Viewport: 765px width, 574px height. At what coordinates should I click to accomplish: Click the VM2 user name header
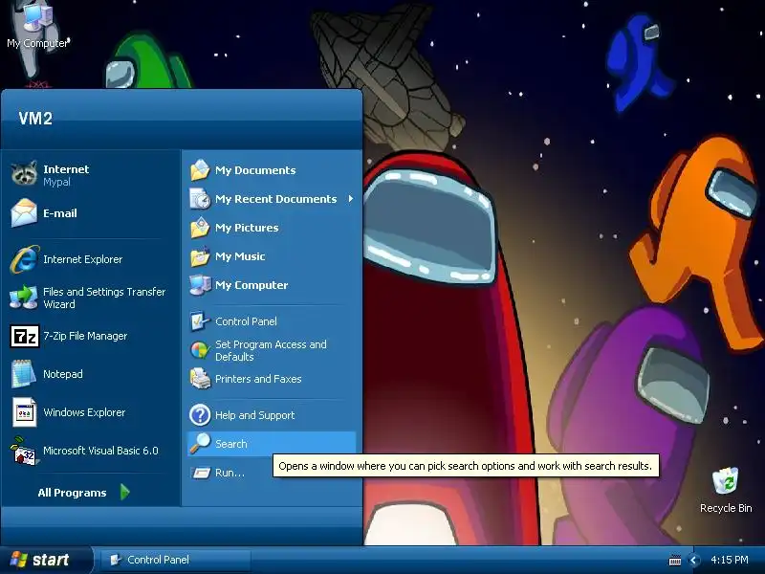pos(35,118)
